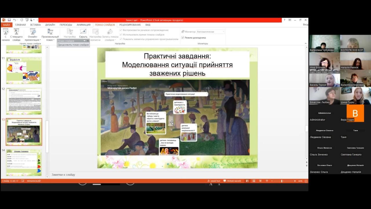
Task: Toggle Режим докладчика presenter view checkbox
Action: (183, 37)
